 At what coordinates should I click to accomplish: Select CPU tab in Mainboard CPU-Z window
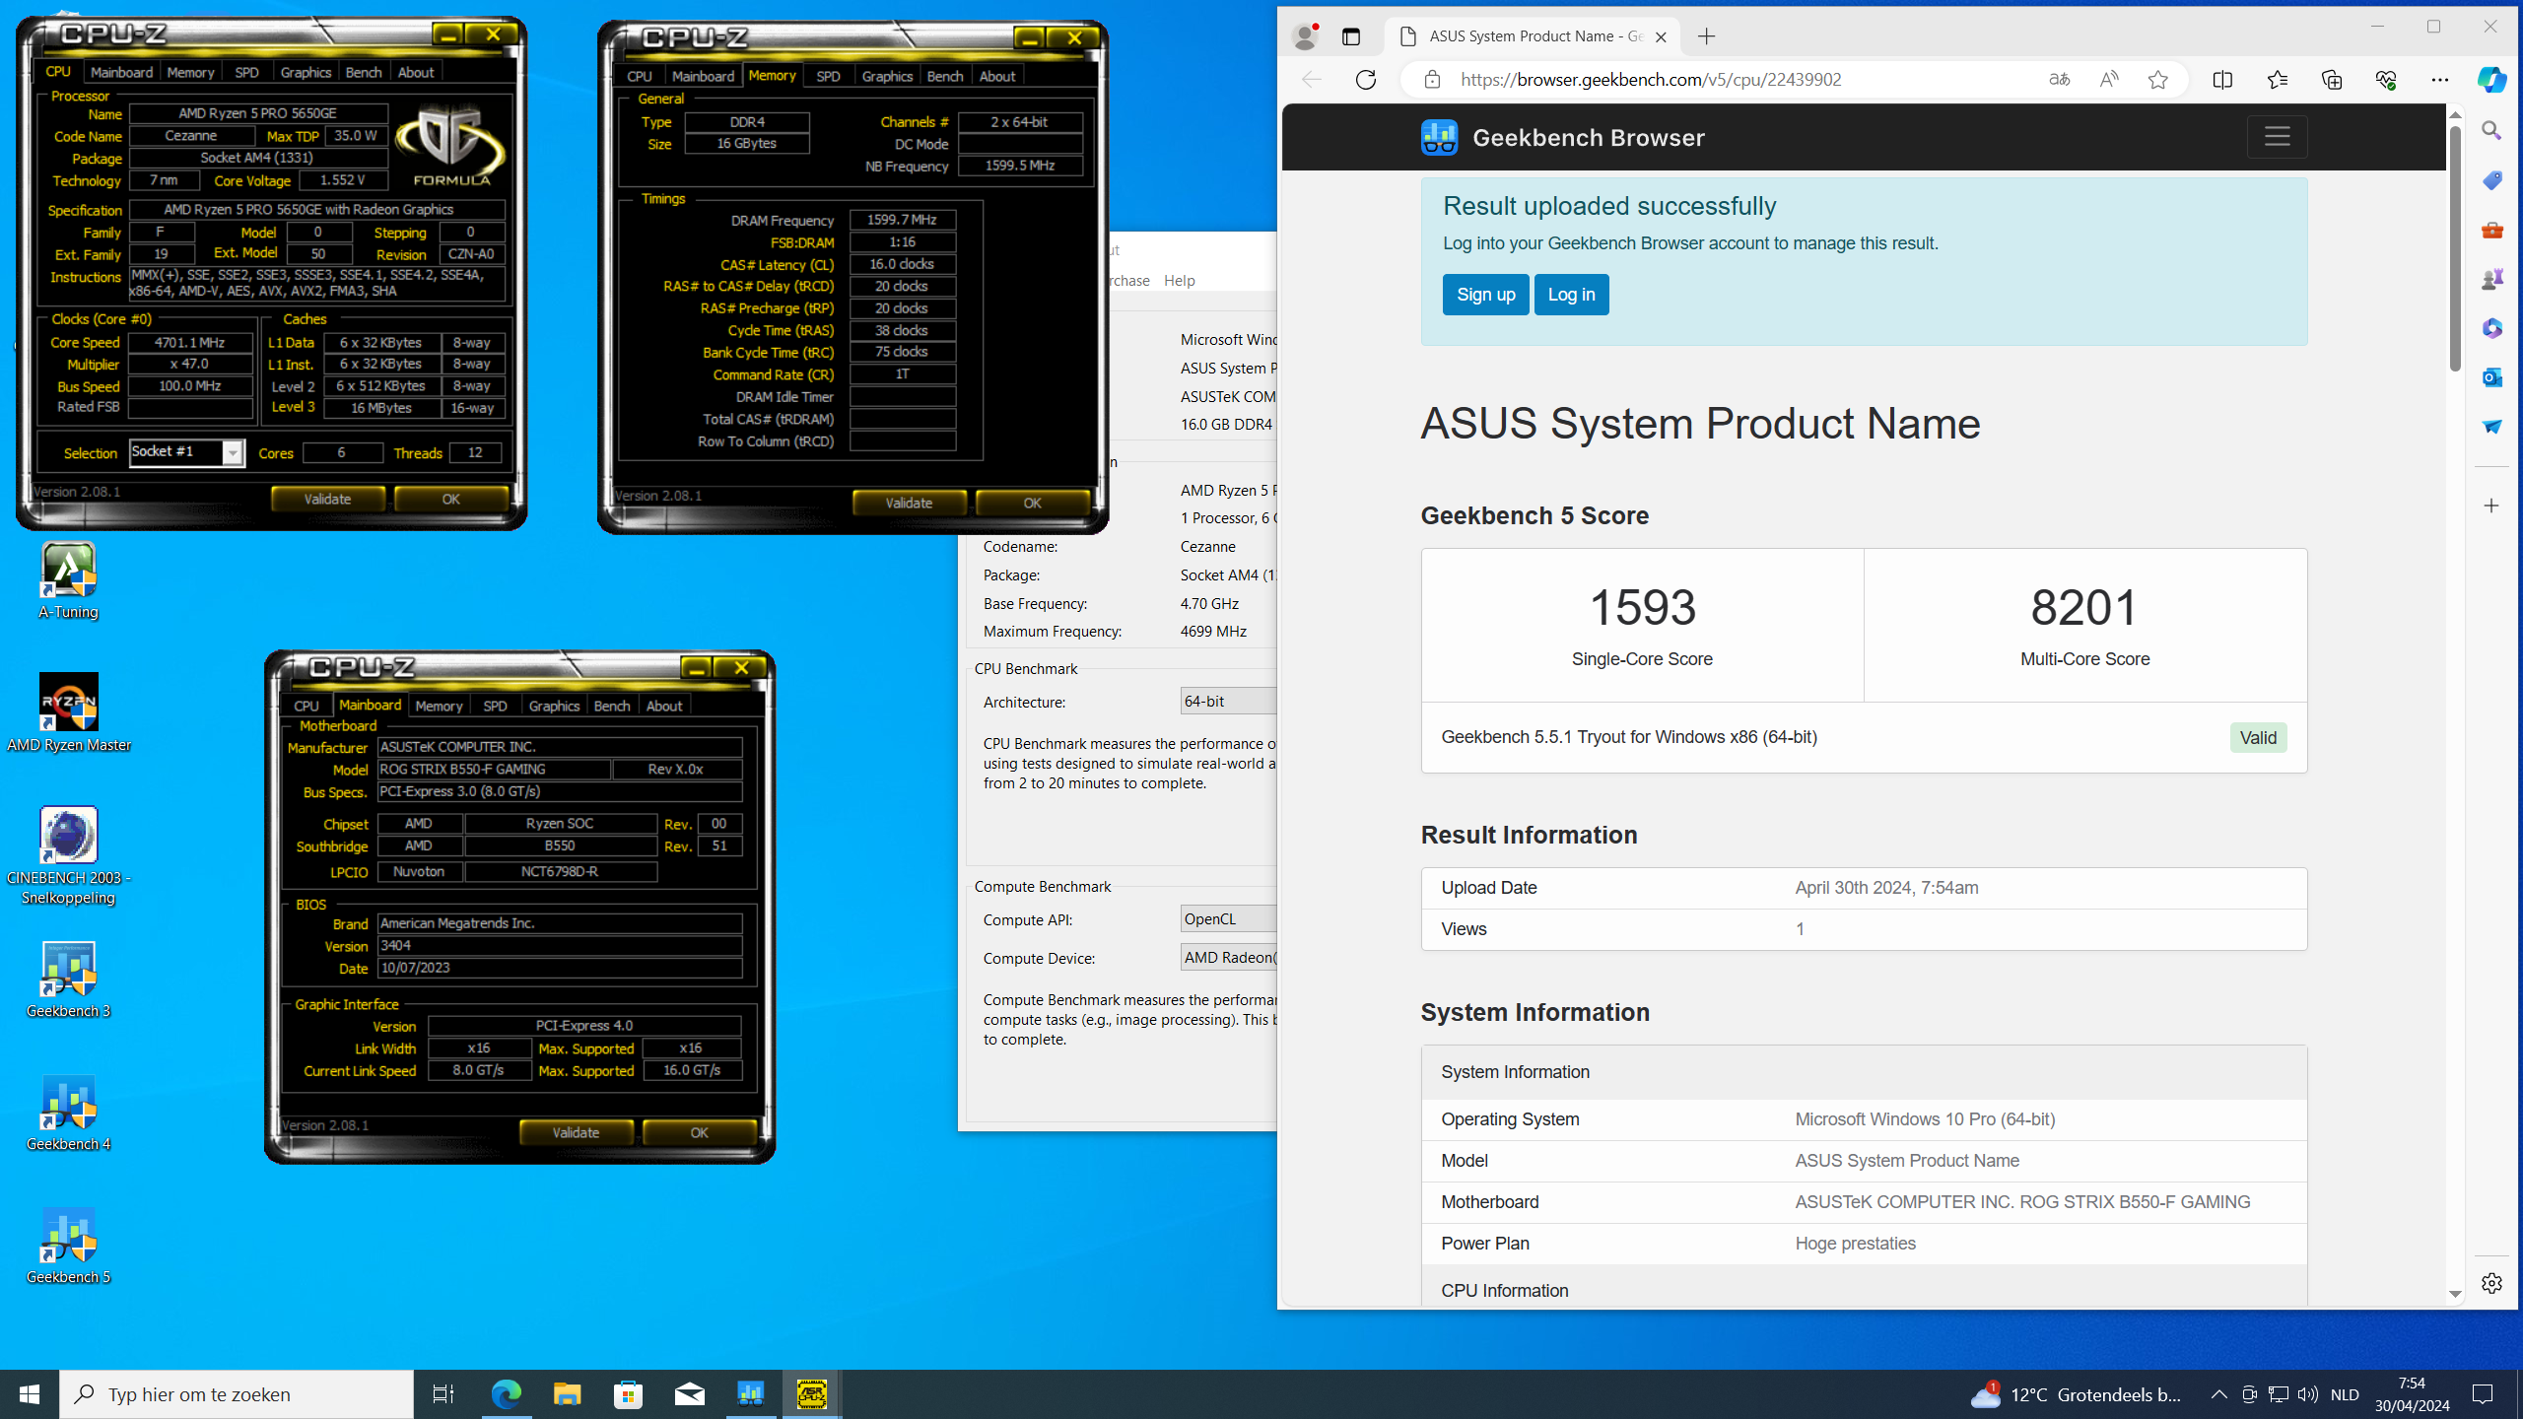pos(307,706)
